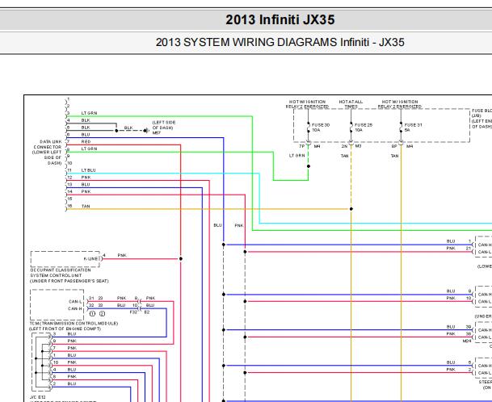This screenshot has height=402, width=492.
Task: Click the "DATA LINK CONNECTOR" label
Action: 48,144
